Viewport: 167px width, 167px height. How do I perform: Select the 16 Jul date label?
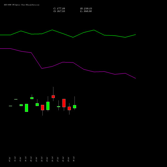(x=26, y=159)
